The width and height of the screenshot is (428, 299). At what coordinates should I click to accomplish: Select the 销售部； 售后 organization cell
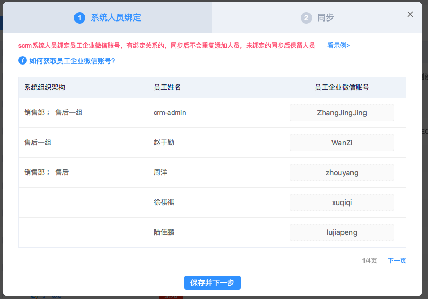point(46,172)
